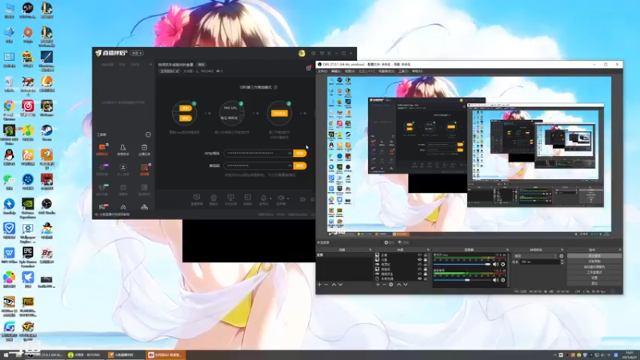
Task: Click the Start Recording button in OBS controls
Action: 594,262
